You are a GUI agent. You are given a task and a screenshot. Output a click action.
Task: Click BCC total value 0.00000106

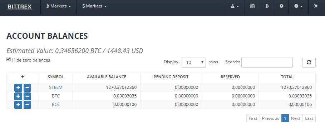(300, 105)
